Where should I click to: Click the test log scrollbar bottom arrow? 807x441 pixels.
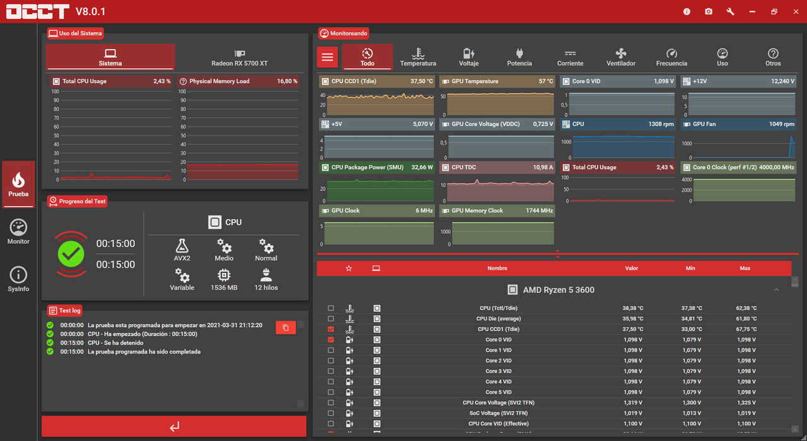click(x=301, y=404)
